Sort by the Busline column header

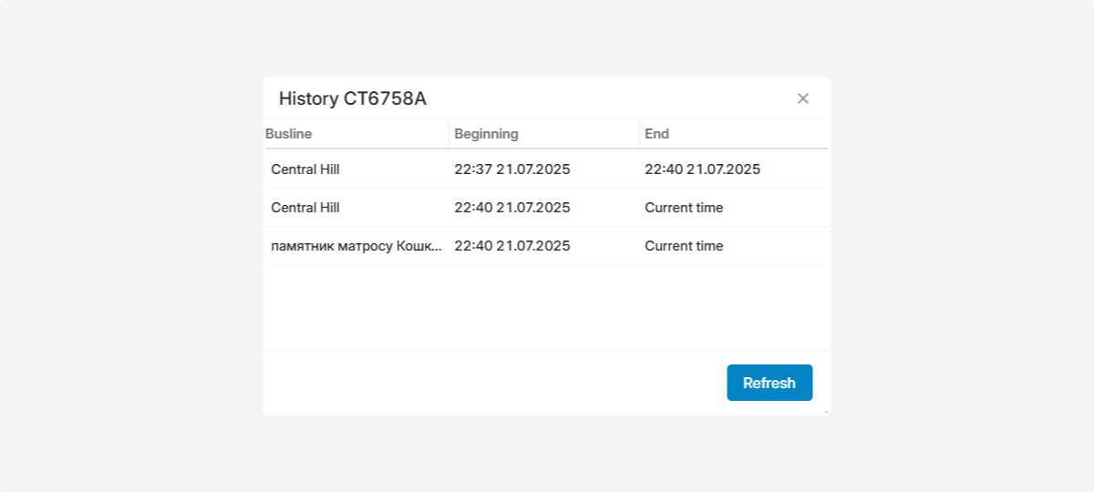[289, 134]
